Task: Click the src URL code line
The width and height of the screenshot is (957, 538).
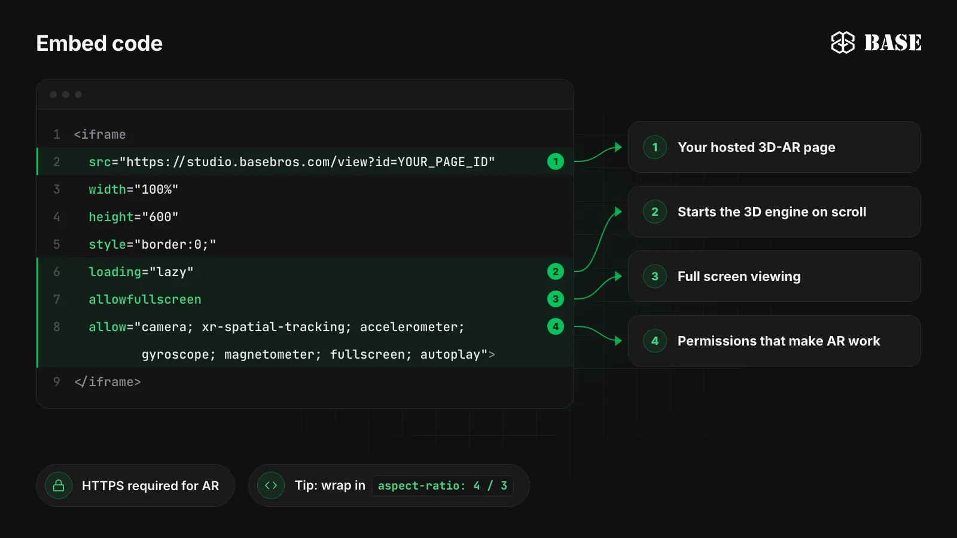Action: (x=305, y=161)
